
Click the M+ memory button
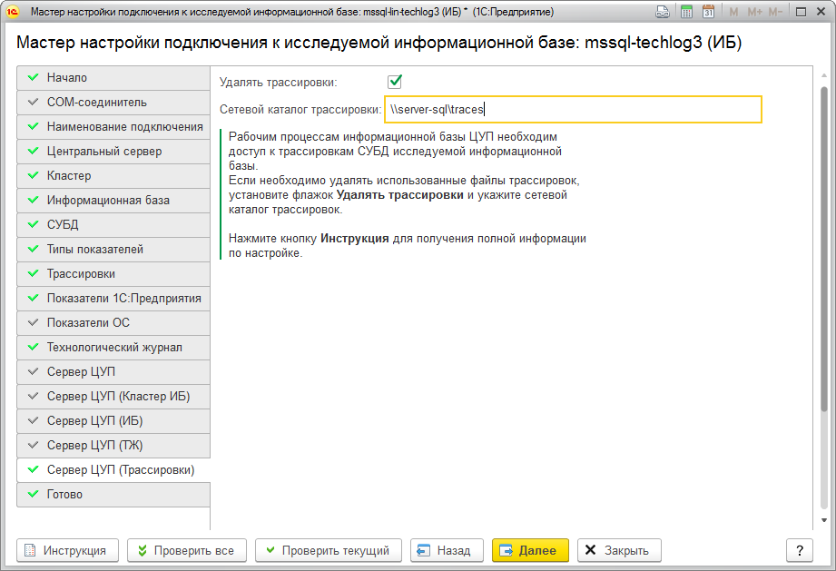(754, 12)
